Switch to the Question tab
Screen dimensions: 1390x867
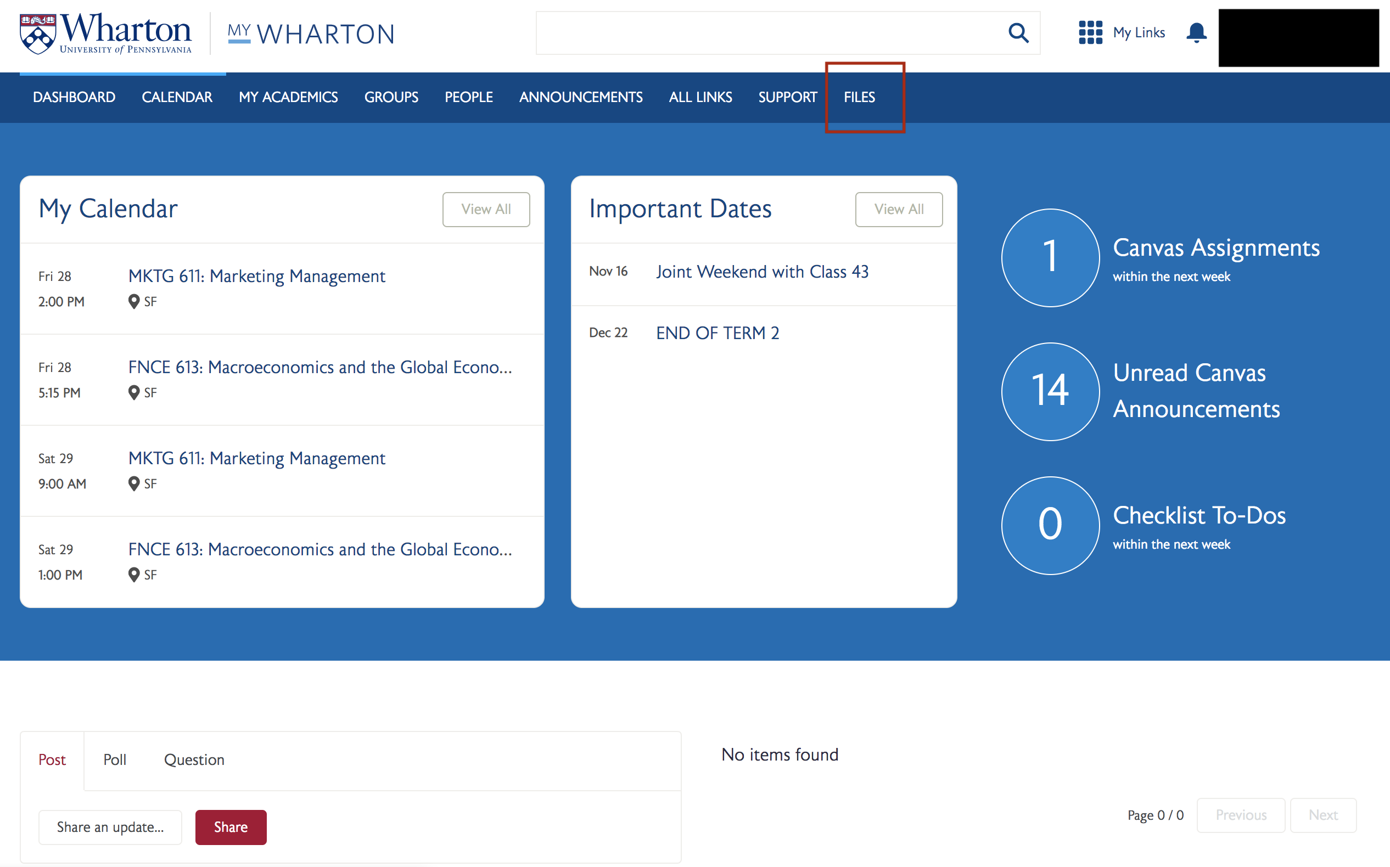194,760
